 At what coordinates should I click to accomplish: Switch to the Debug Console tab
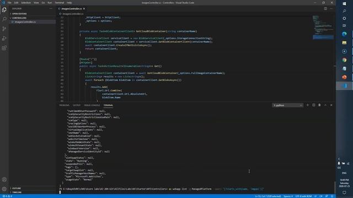[x=92, y=105]
